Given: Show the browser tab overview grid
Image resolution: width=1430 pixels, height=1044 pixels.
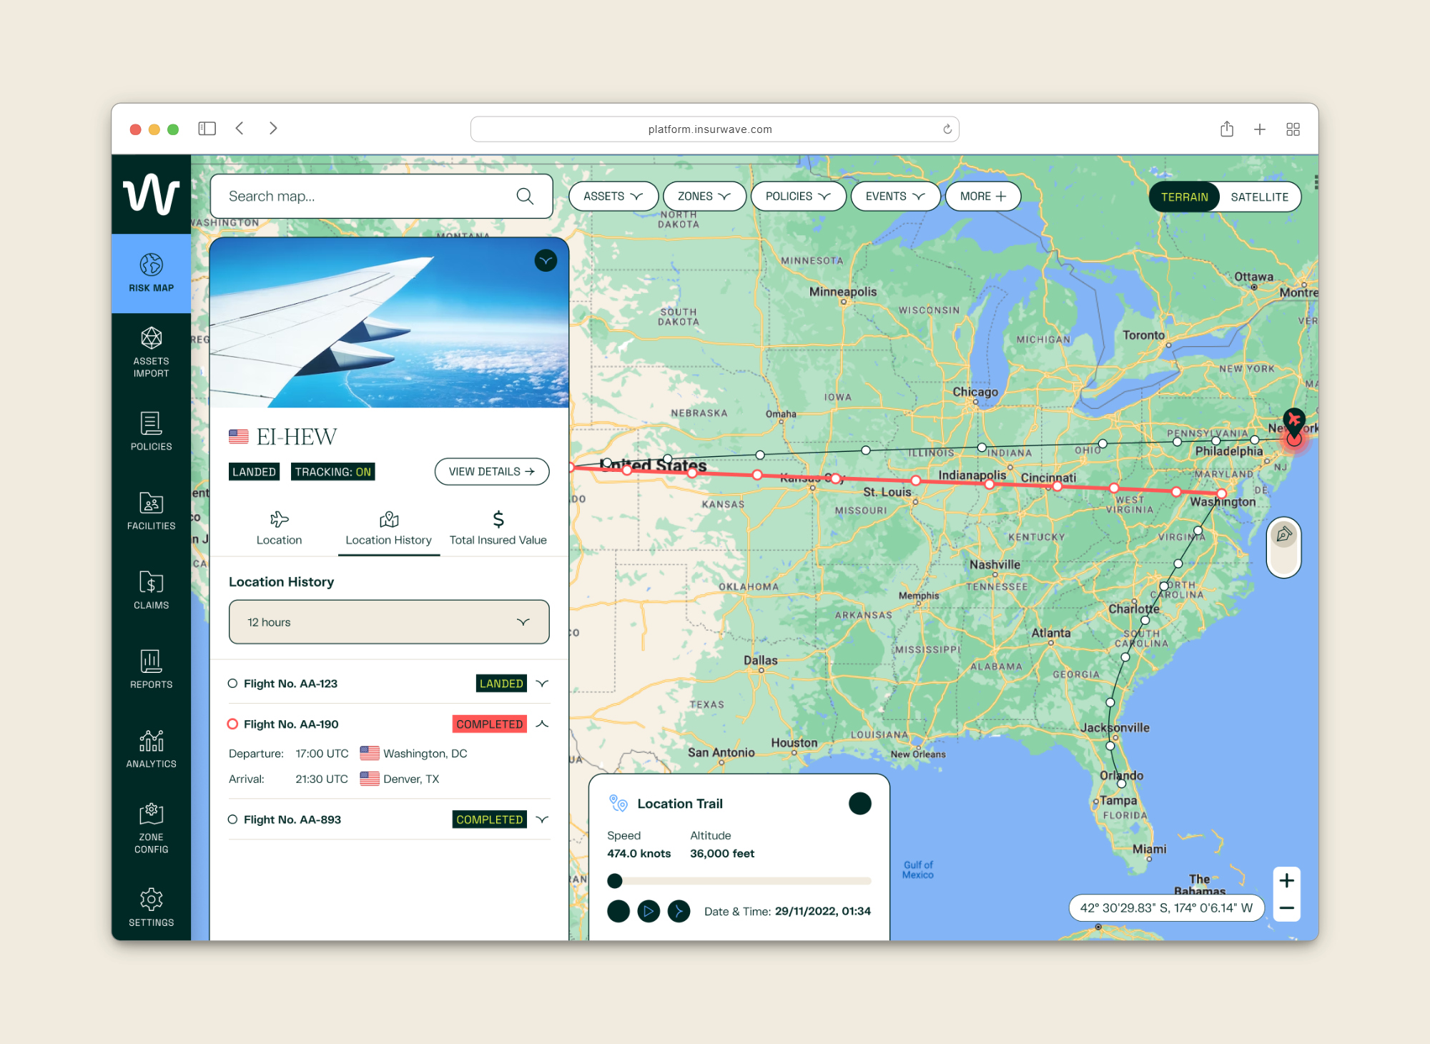Looking at the screenshot, I should tap(1293, 129).
